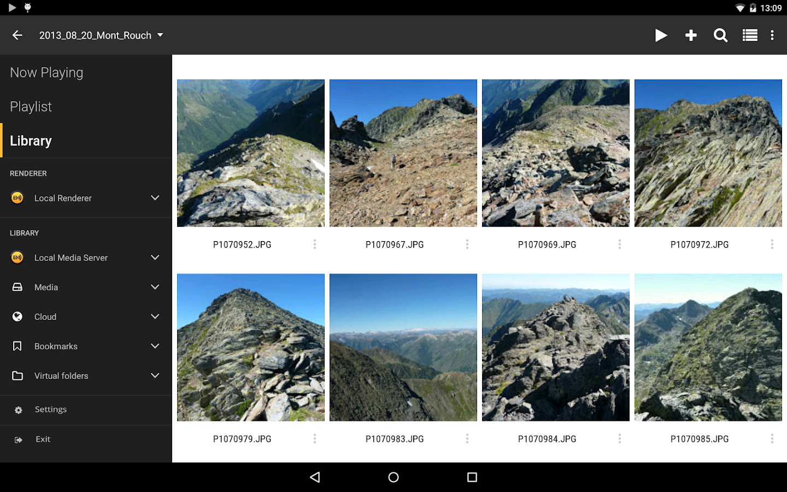Open the Local Renderer renderer icon
The image size is (787, 492).
click(17, 198)
